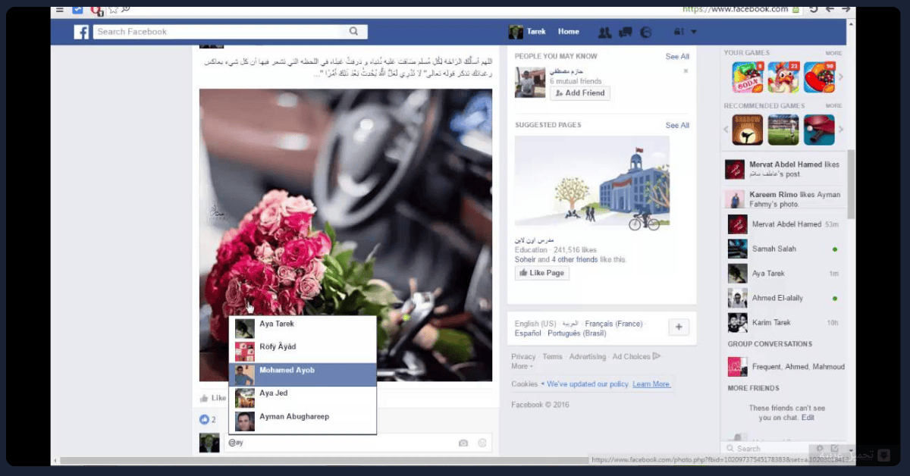Open the Shadow fighting game icon
The image size is (910, 476).
click(747, 130)
